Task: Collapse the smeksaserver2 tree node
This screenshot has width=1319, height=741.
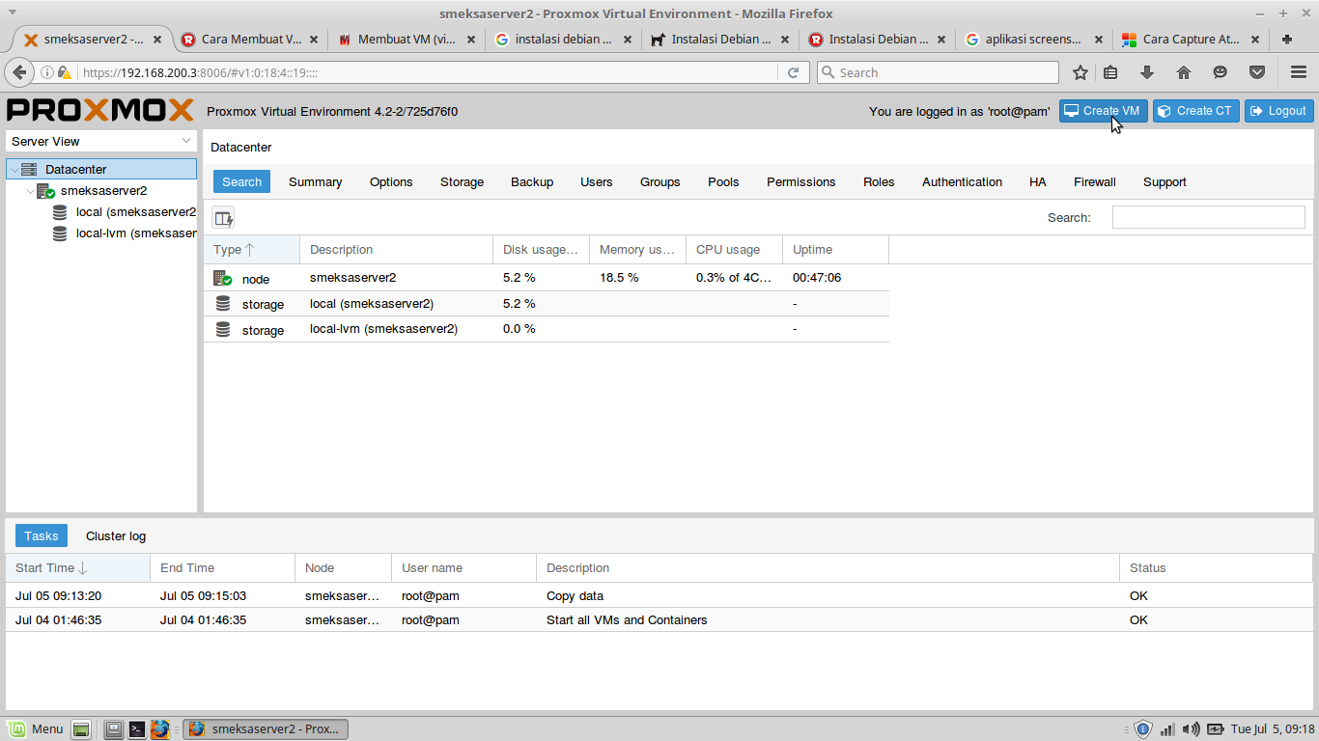Action: point(29,191)
